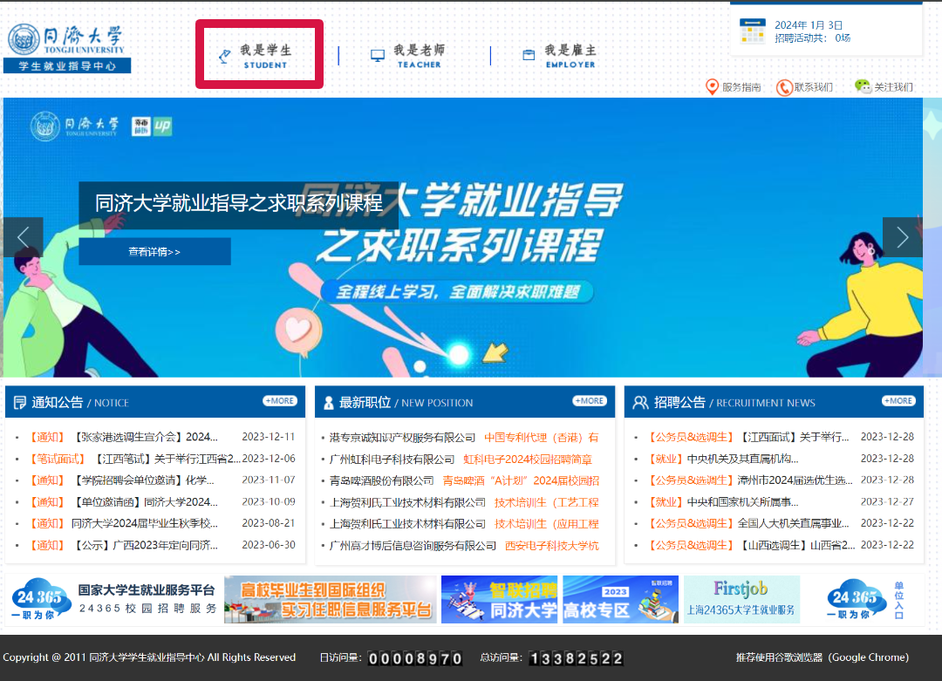Click the 查看详情>> button on the banner
This screenshot has width=942, height=681.
pos(154,250)
